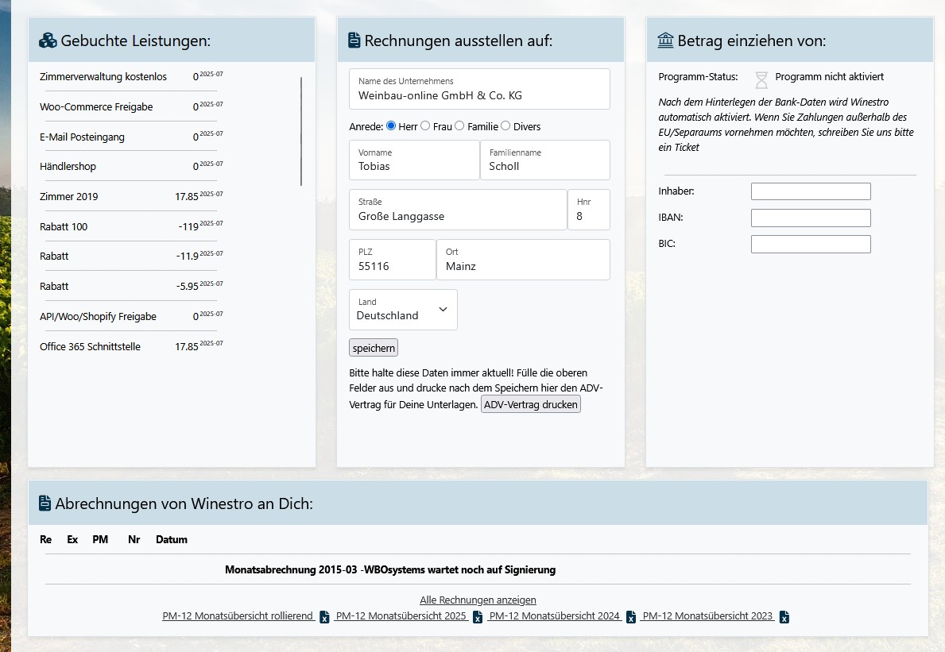Select the Divers salutation option
The height and width of the screenshot is (652, 945).
click(505, 126)
